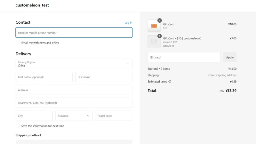Click the Gift card code field
Viewport: 256px width, 144px height.
pyautogui.click(x=184, y=57)
